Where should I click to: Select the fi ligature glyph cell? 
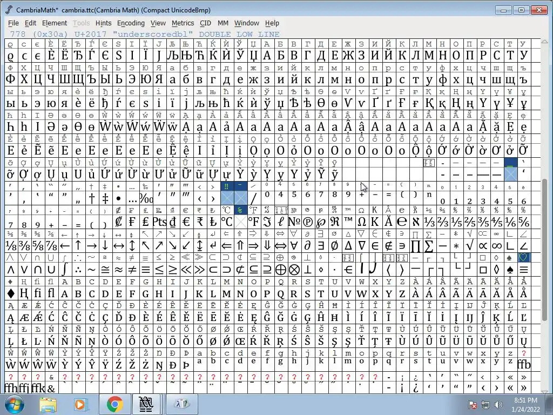coord(38,293)
